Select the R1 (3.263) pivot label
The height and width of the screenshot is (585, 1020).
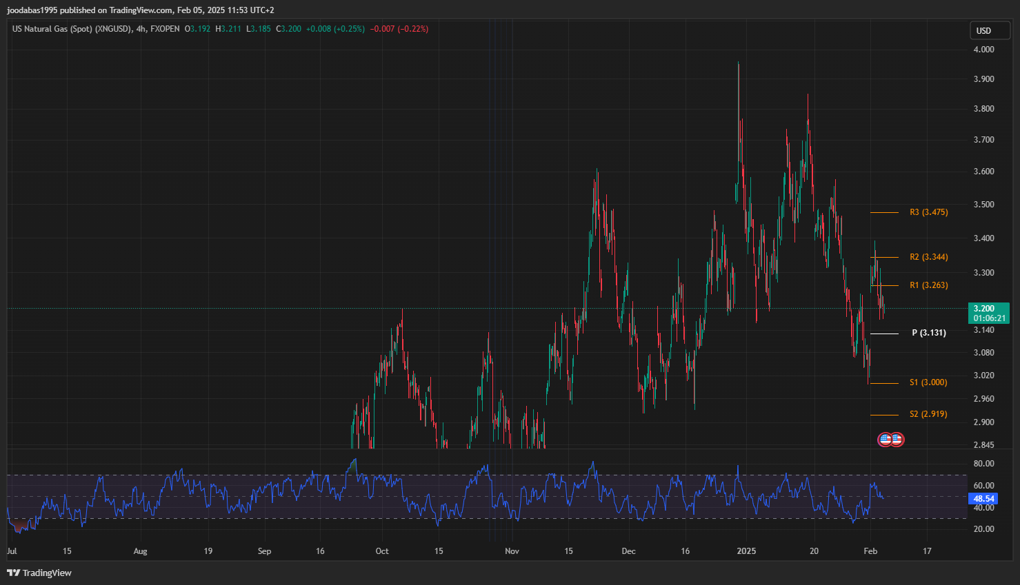coord(928,285)
